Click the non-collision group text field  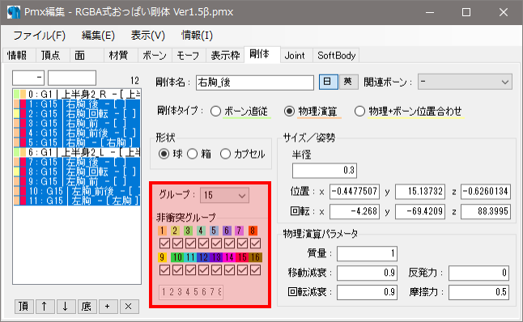pyautogui.click(x=191, y=292)
